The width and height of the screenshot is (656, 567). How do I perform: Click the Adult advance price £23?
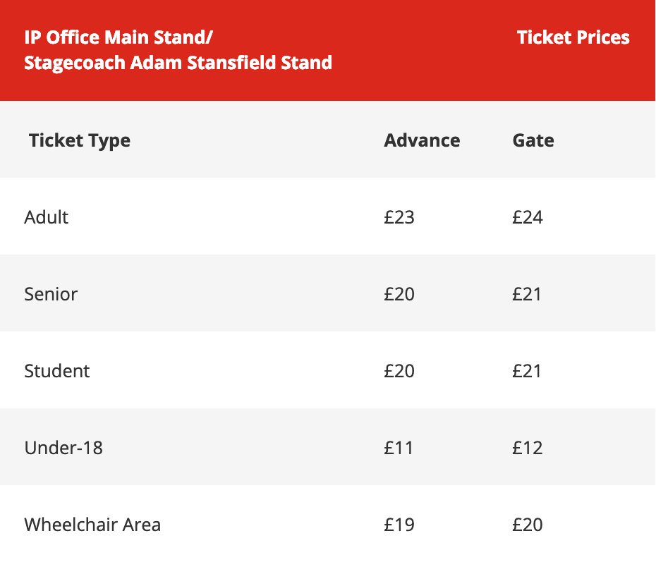point(399,217)
